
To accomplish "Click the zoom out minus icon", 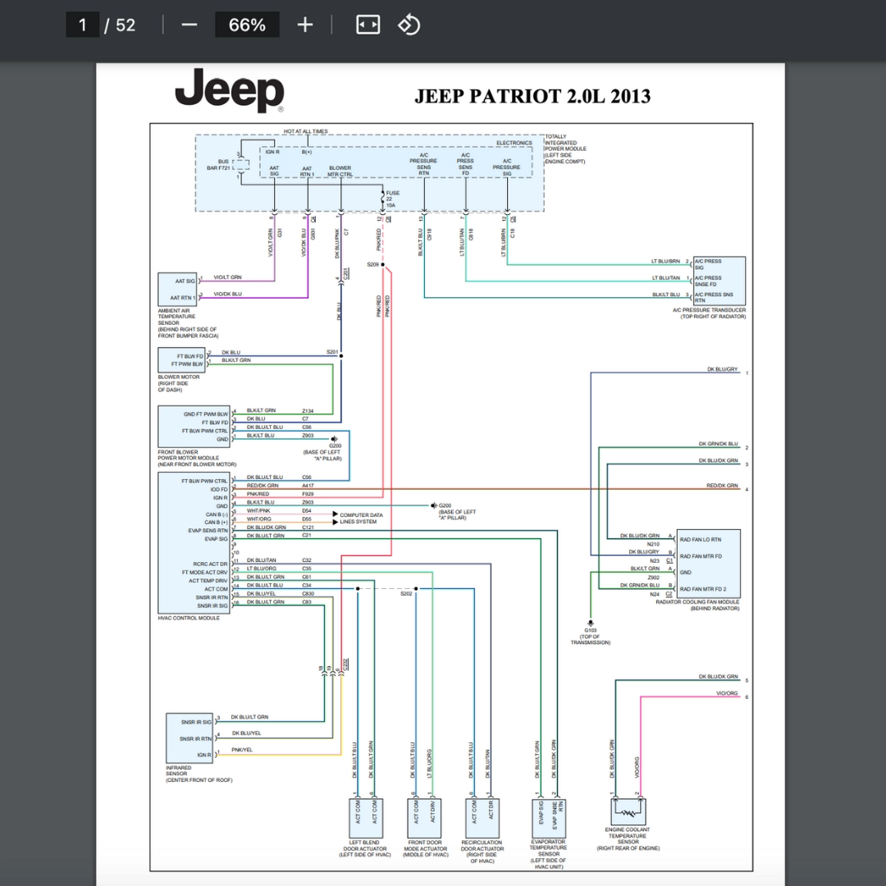I will pos(190,25).
